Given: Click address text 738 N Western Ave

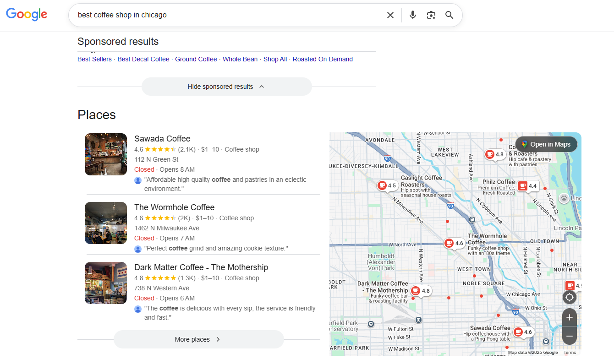Looking at the screenshot, I should coord(162,288).
